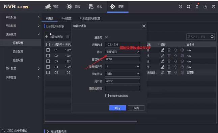Open the download icon in header
The image size is (218, 133).
tap(205, 6)
